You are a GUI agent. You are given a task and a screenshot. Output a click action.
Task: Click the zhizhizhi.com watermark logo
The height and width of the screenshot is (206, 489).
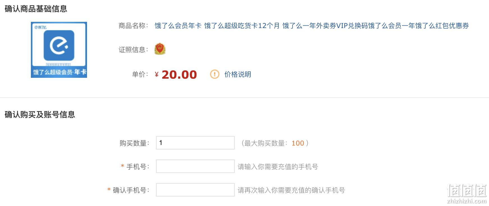pos(467,194)
